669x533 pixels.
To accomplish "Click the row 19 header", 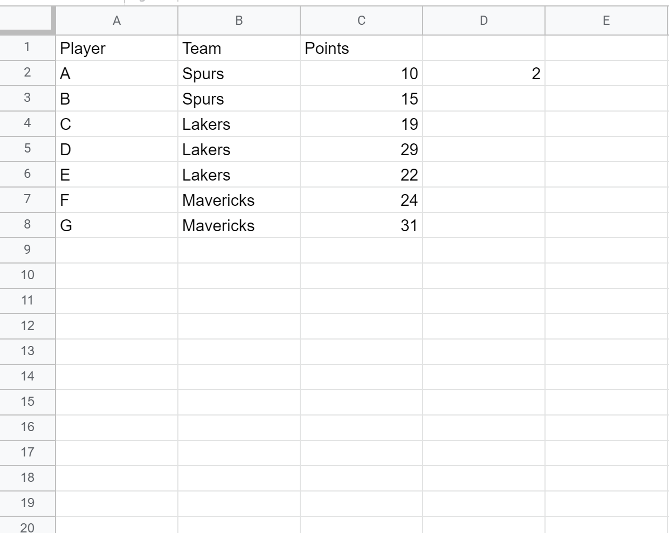I will point(27,503).
